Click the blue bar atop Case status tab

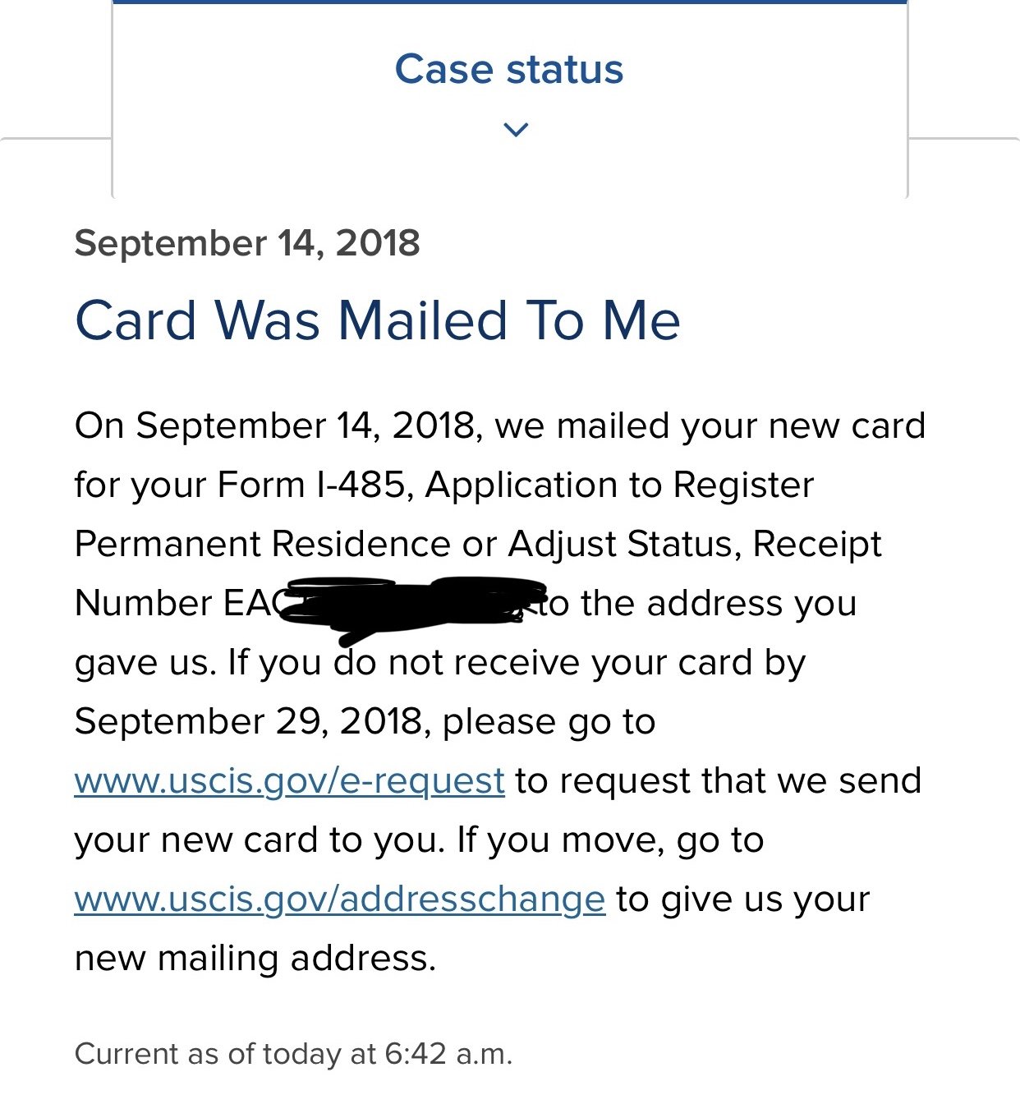point(509,2)
